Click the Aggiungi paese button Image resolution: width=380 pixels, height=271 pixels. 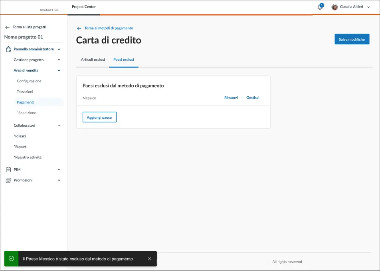[x=99, y=117]
